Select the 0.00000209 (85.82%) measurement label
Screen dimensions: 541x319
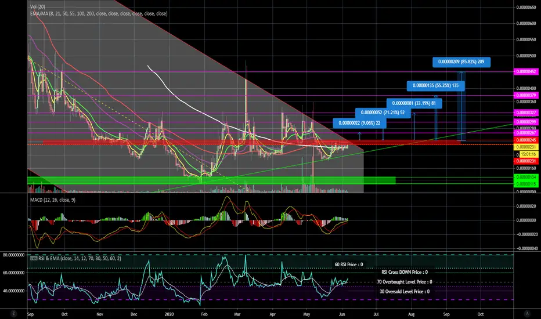pyautogui.click(x=461, y=61)
